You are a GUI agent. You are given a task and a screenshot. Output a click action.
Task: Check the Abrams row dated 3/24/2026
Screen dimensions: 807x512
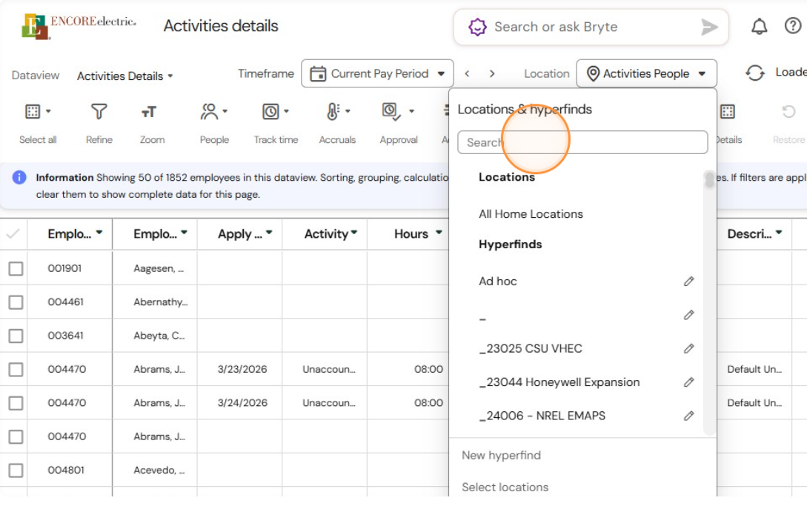16,403
